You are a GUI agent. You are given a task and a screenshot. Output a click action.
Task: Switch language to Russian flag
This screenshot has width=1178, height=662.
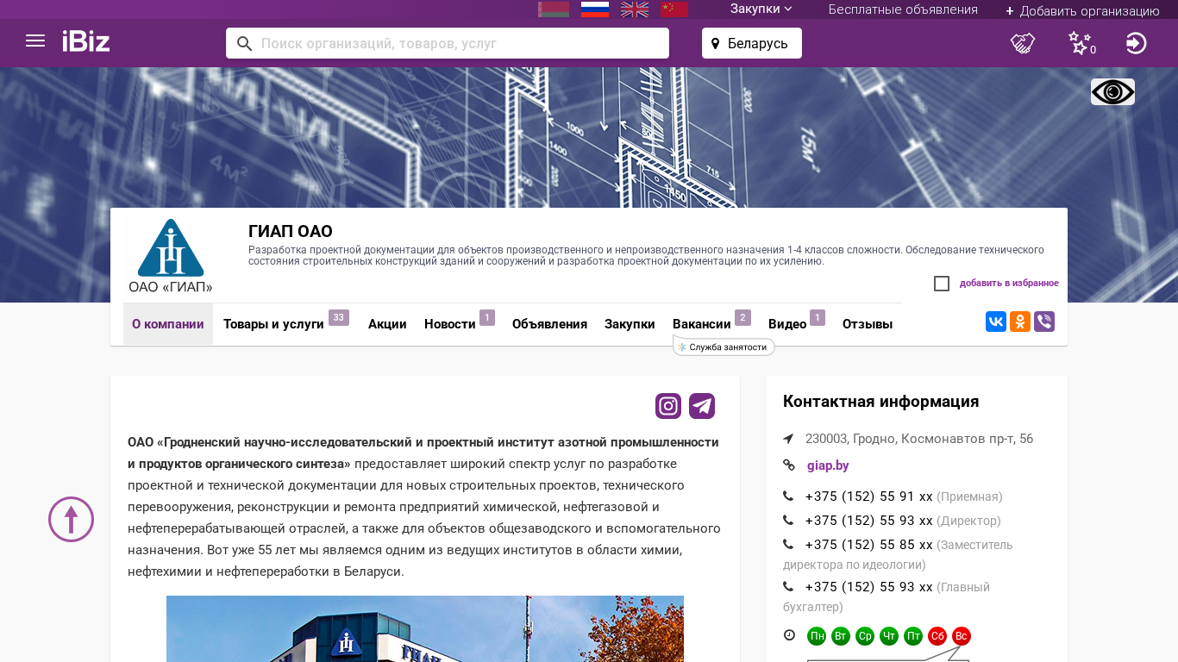[x=595, y=9]
